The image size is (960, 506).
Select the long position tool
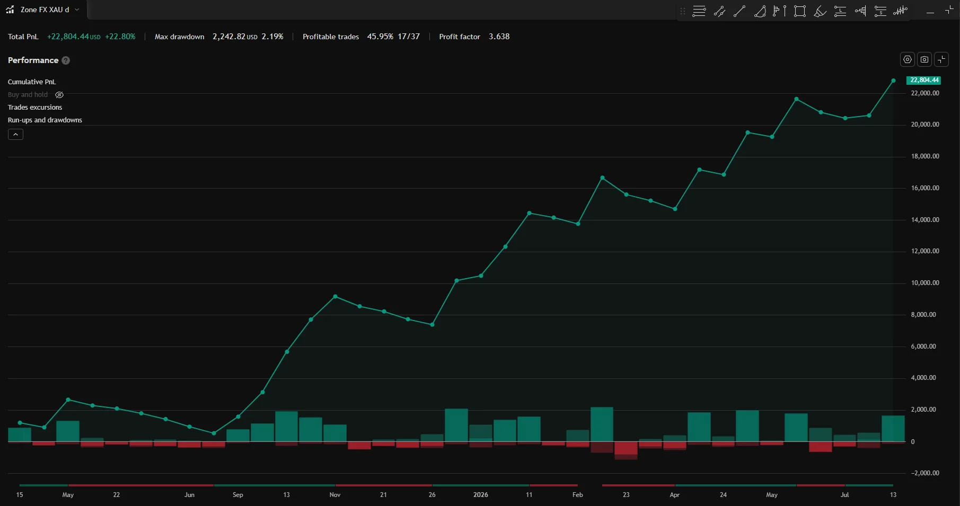[840, 11]
